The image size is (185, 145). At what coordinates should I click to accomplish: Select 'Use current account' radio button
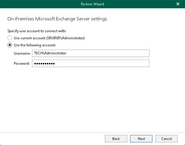[x=10, y=38]
